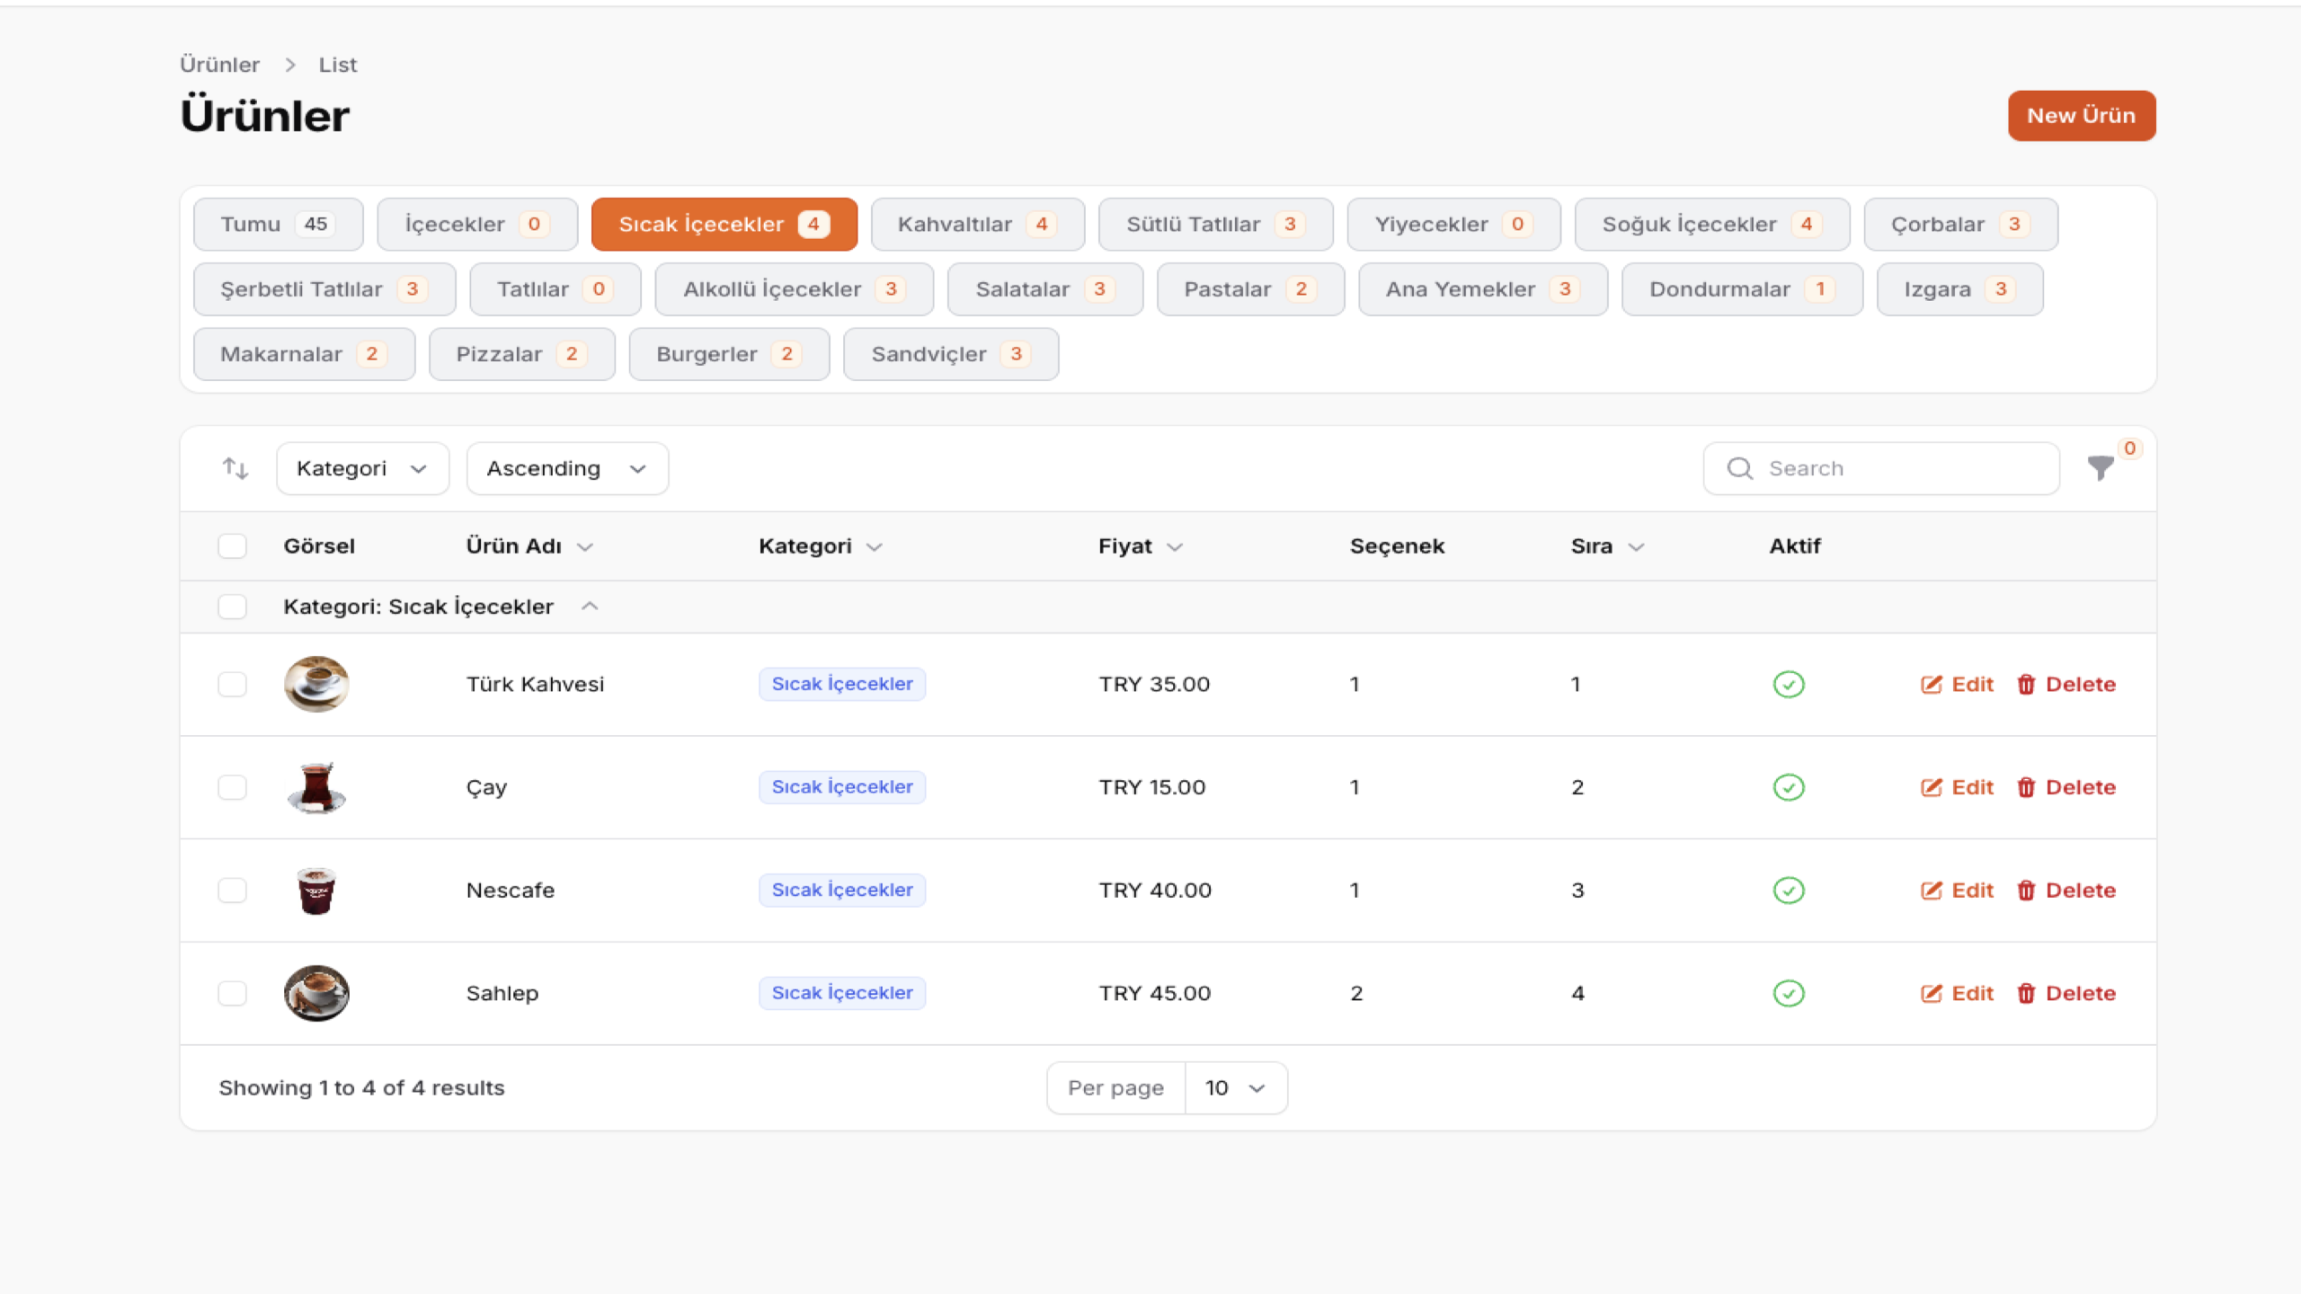This screenshot has width=2301, height=1294.
Task: Click the Türk Kahvesi product thumbnail
Action: pyautogui.click(x=316, y=685)
